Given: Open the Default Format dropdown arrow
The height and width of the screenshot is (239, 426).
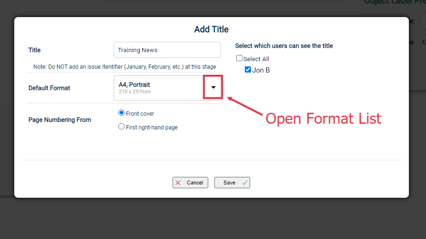Looking at the screenshot, I should tap(213, 87).
